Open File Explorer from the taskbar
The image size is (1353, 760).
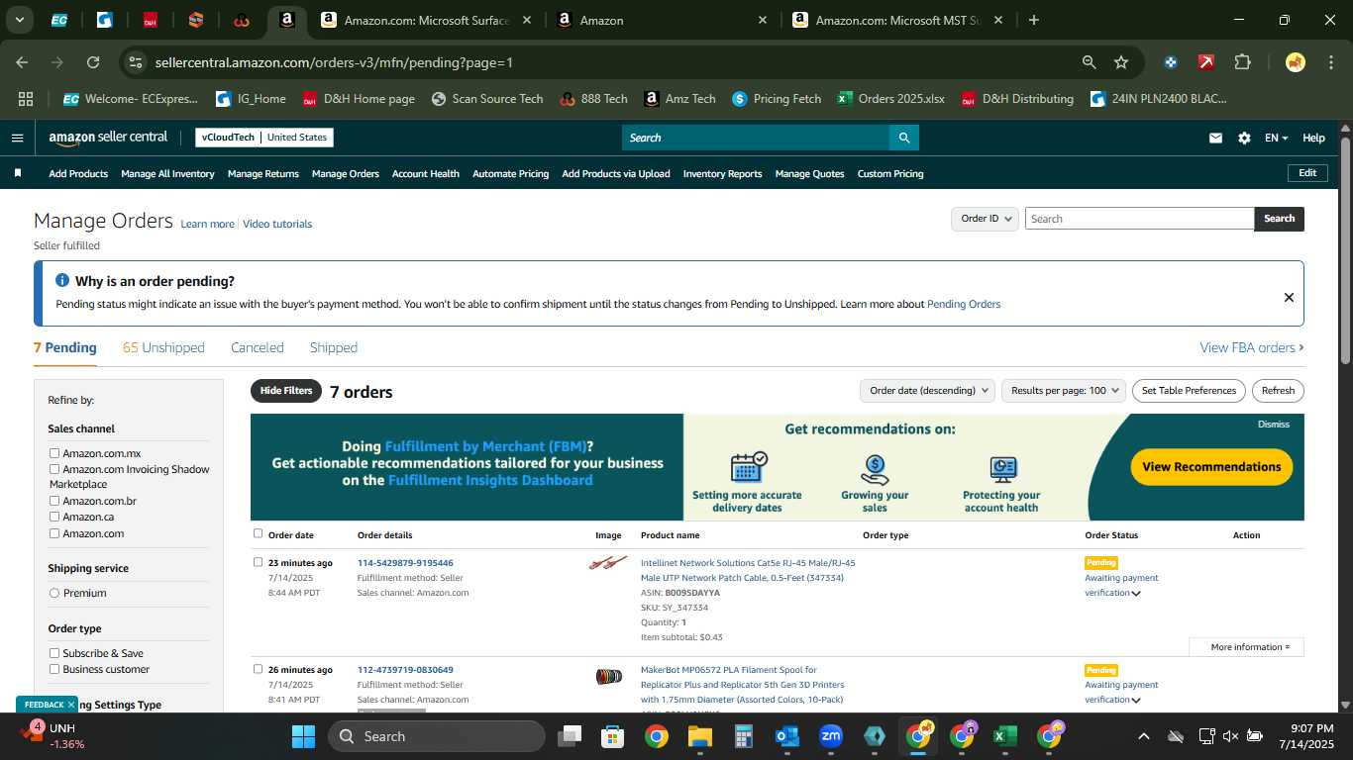(700, 736)
